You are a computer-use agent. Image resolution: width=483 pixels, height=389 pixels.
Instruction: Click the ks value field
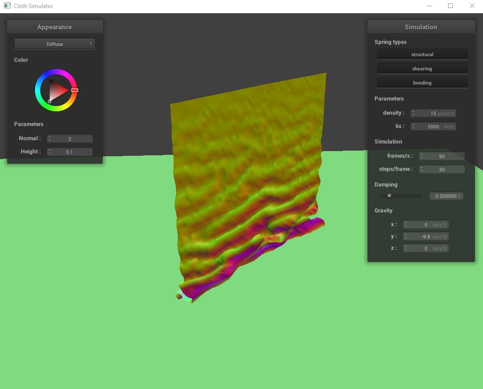tap(433, 127)
